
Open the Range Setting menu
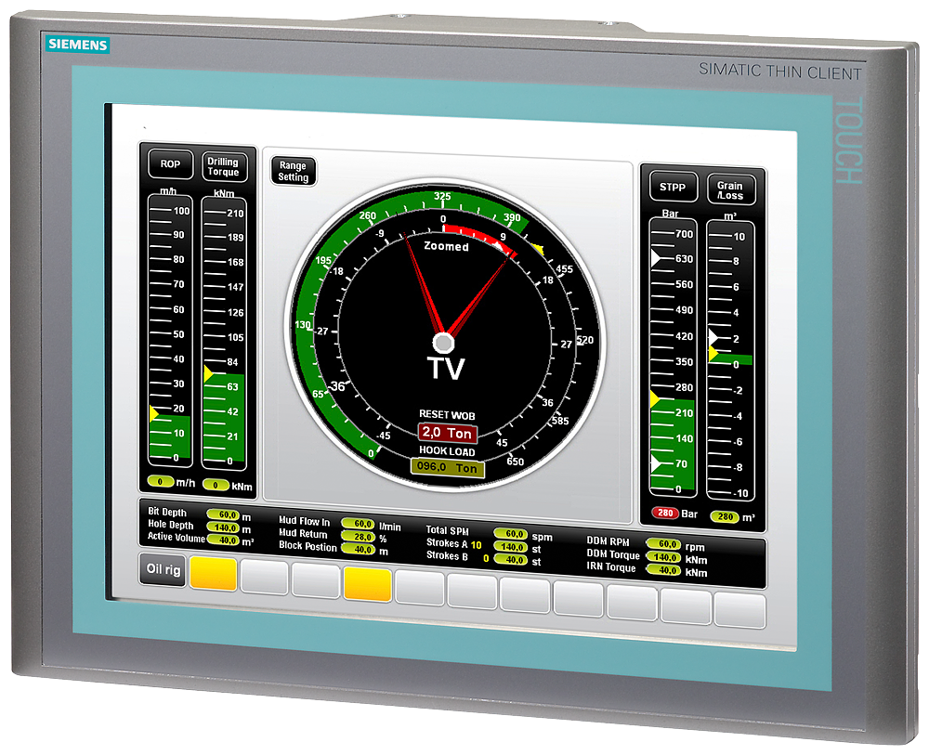point(294,171)
